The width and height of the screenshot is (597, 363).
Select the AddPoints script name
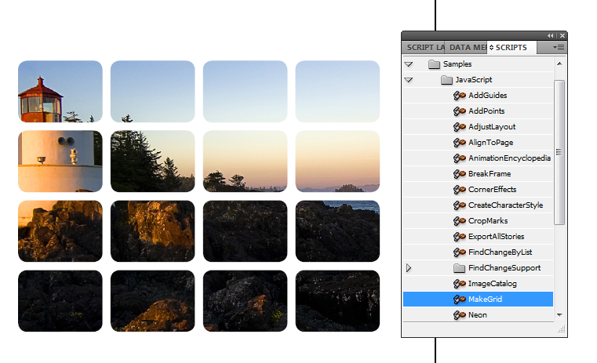coord(486,111)
